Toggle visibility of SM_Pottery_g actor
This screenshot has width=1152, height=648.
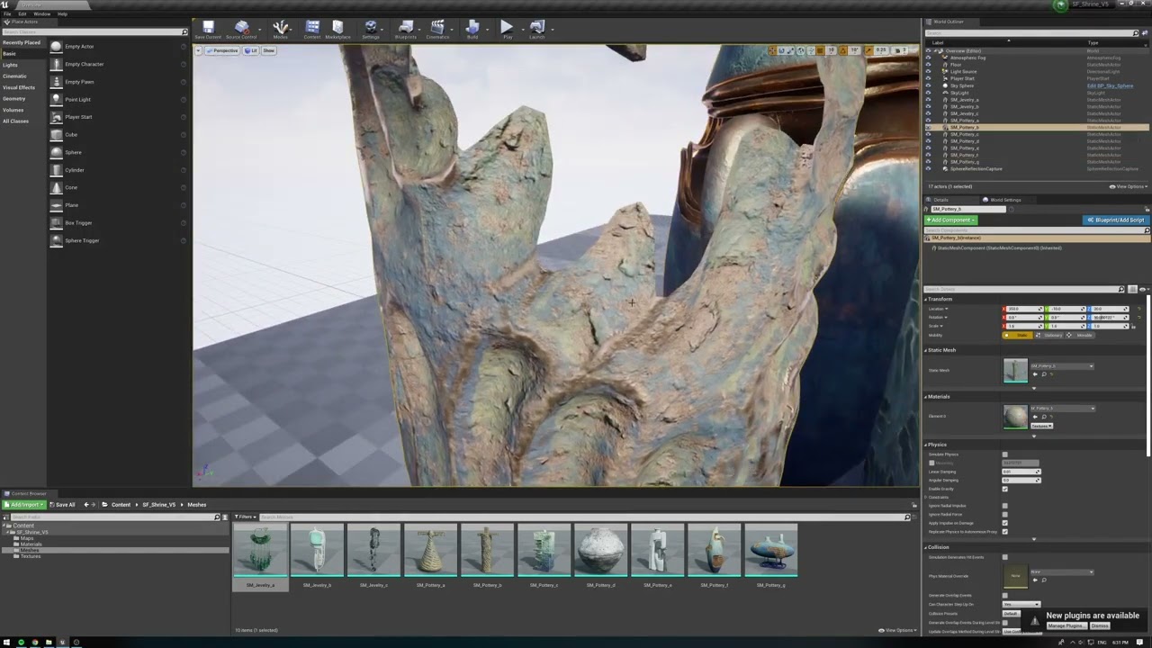click(x=929, y=162)
